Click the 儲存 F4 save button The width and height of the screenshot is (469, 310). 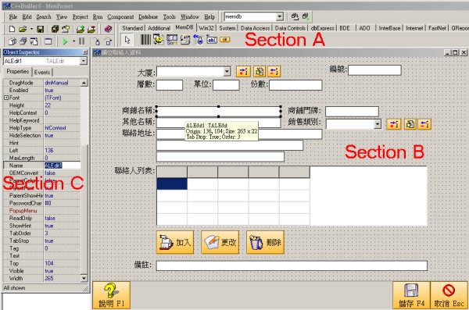pos(411,295)
